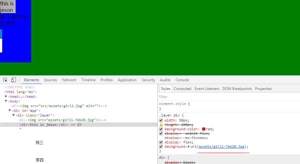Click the div user-agent rule selector

click(x=162, y=157)
